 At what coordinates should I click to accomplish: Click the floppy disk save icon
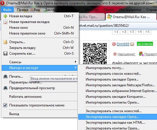tap(5, 53)
